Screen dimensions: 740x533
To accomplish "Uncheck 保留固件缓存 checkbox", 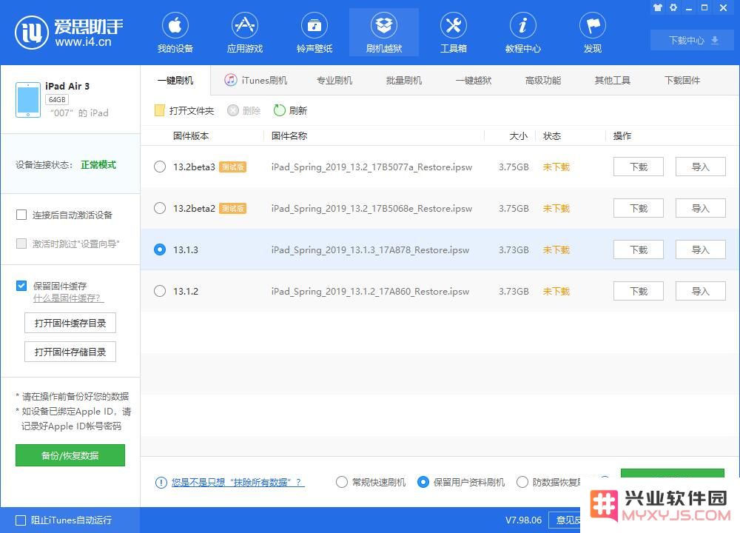I will pos(21,286).
